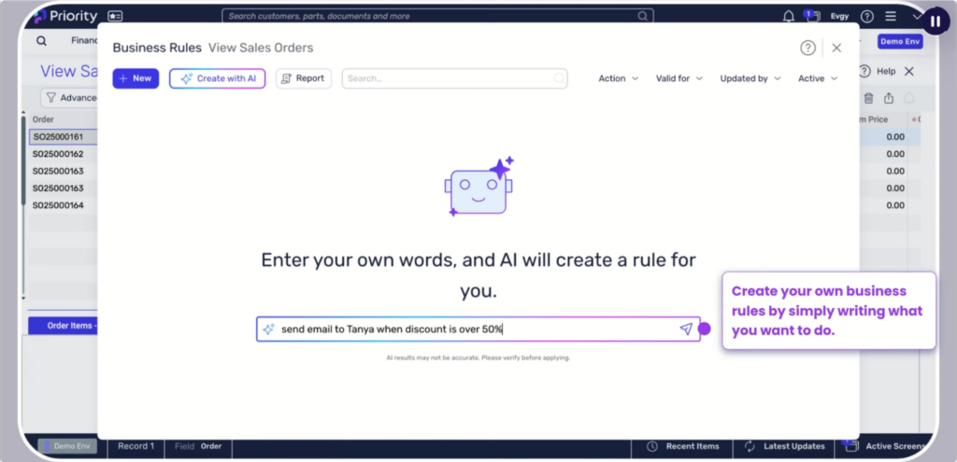Click the blue Demo Env badge
The width and height of the screenshot is (957, 462).
point(900,41)
